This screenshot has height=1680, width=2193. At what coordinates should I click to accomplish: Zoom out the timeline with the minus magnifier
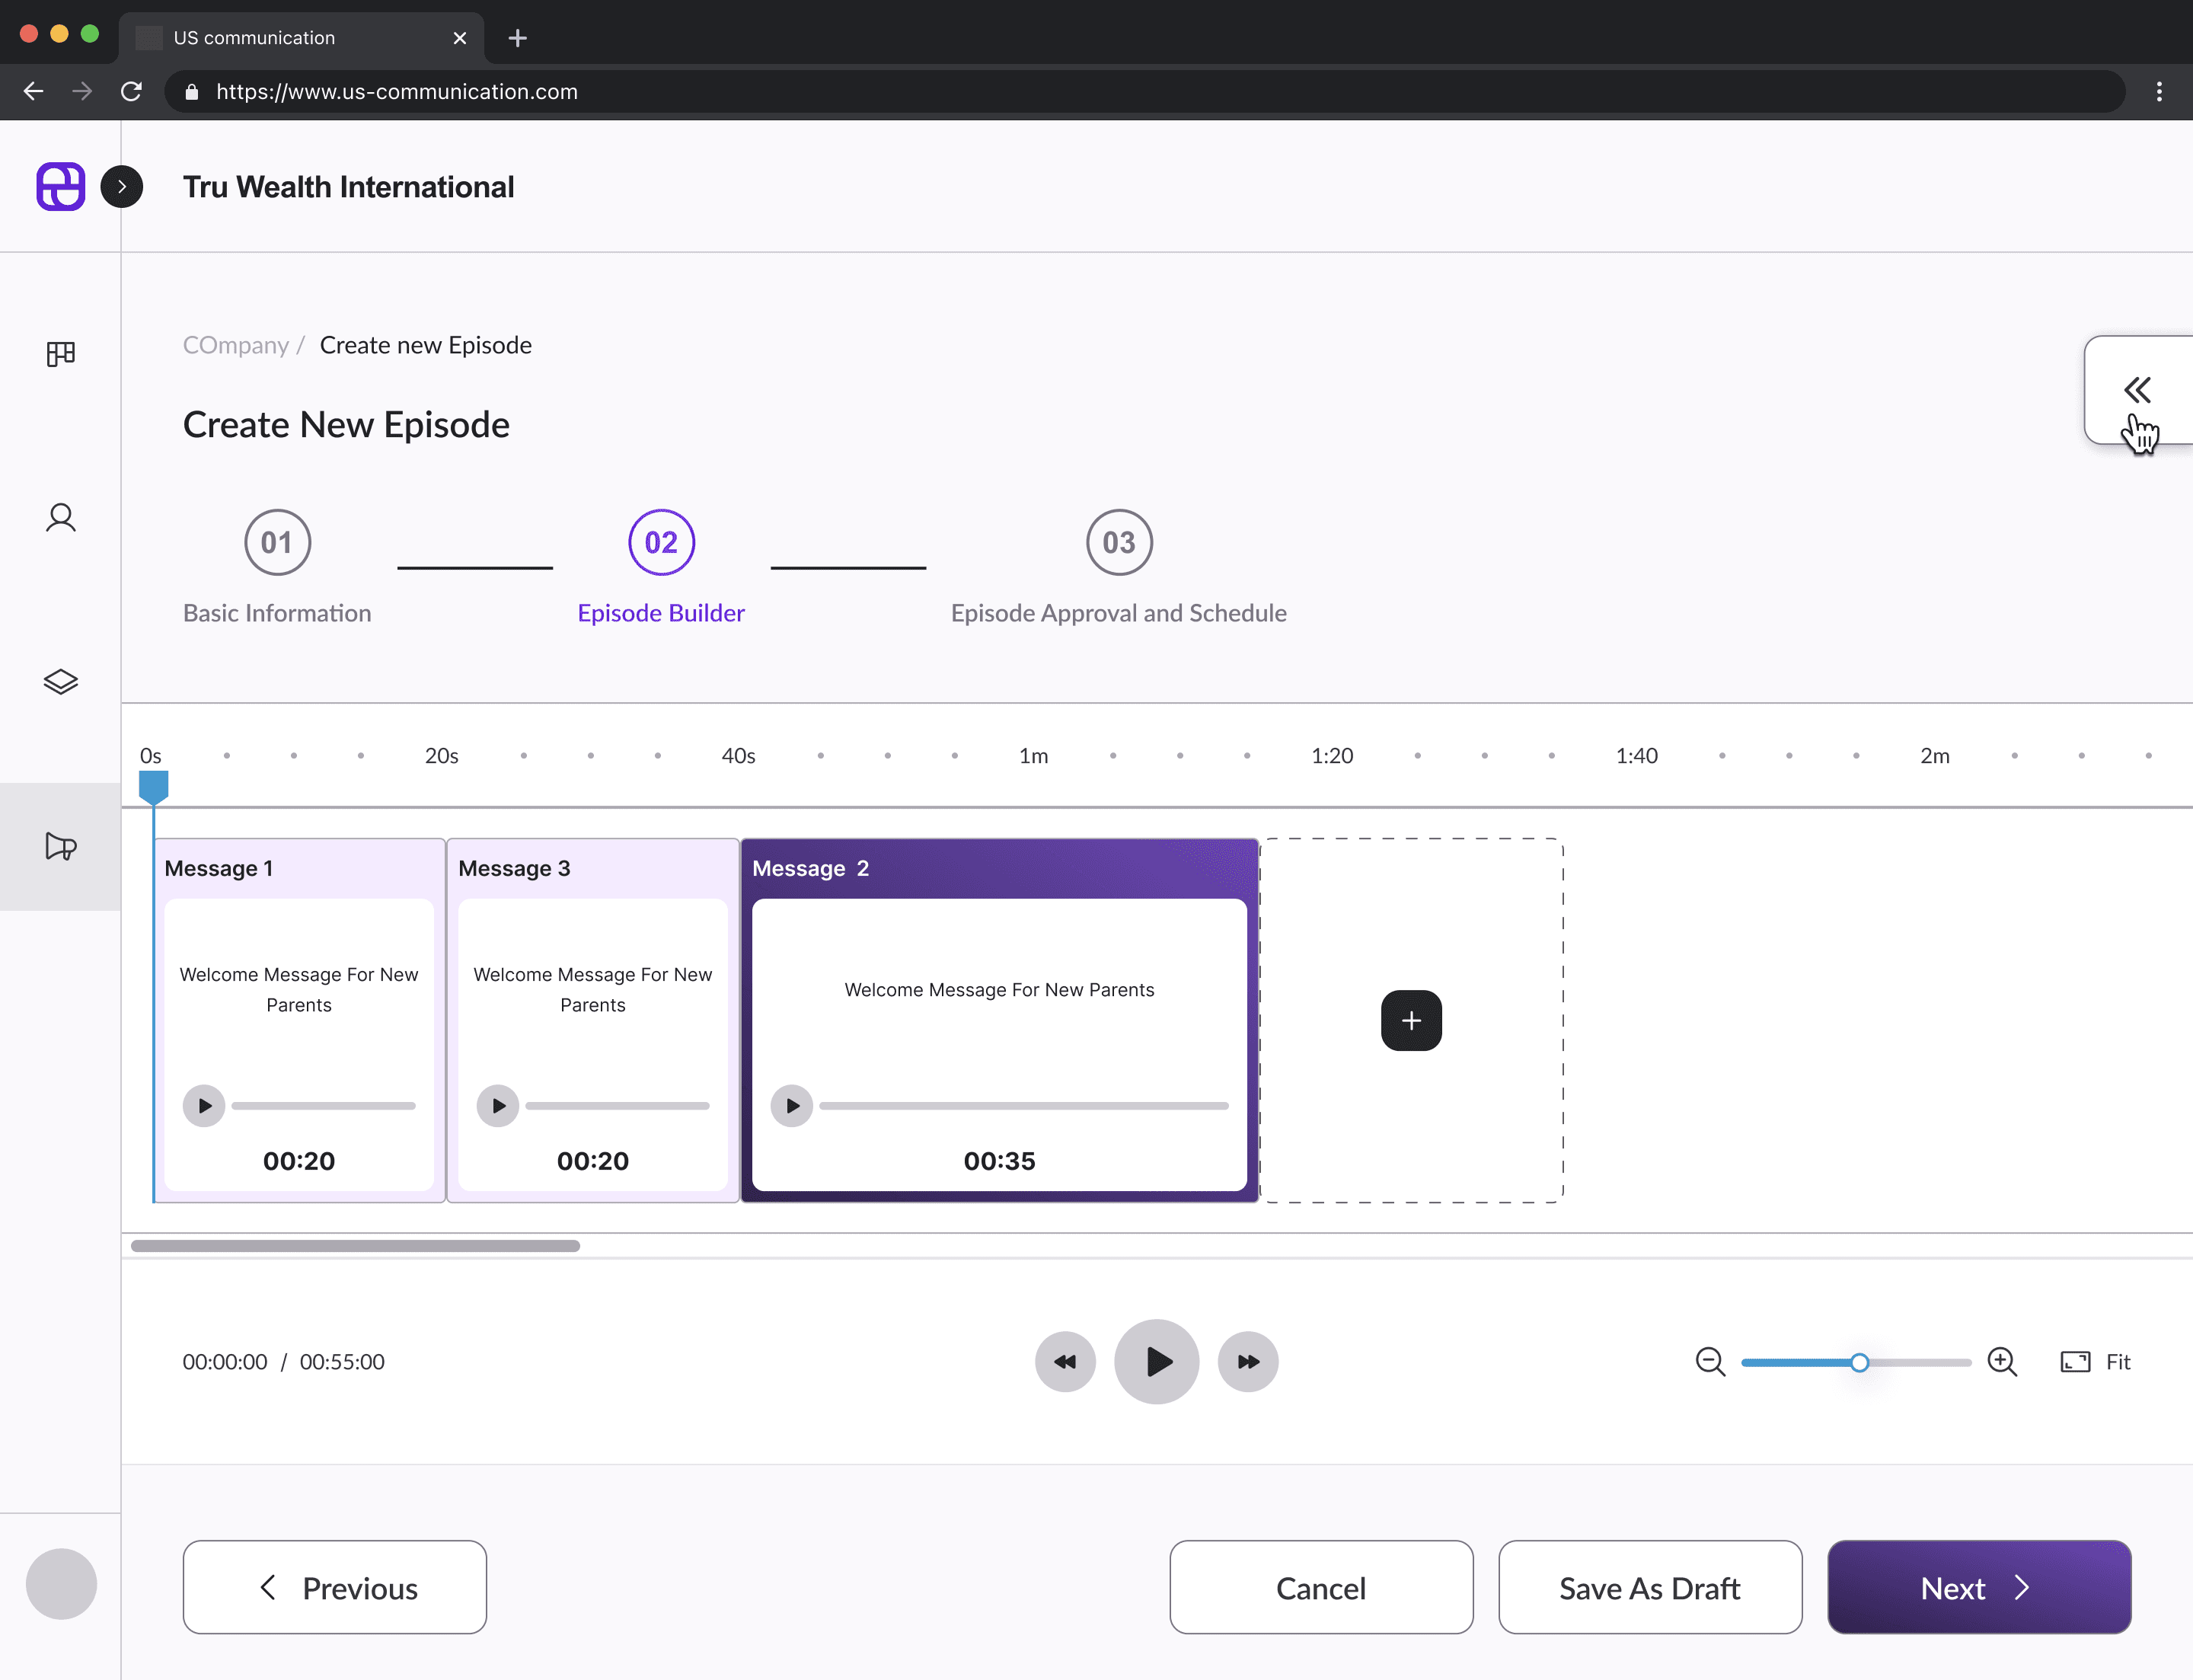(x=1710, y=1362)
